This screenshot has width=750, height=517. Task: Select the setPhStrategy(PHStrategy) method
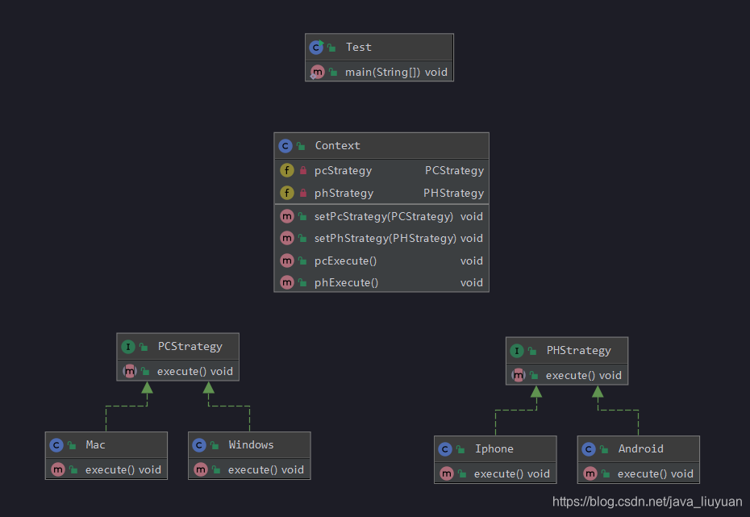point(385,238)
